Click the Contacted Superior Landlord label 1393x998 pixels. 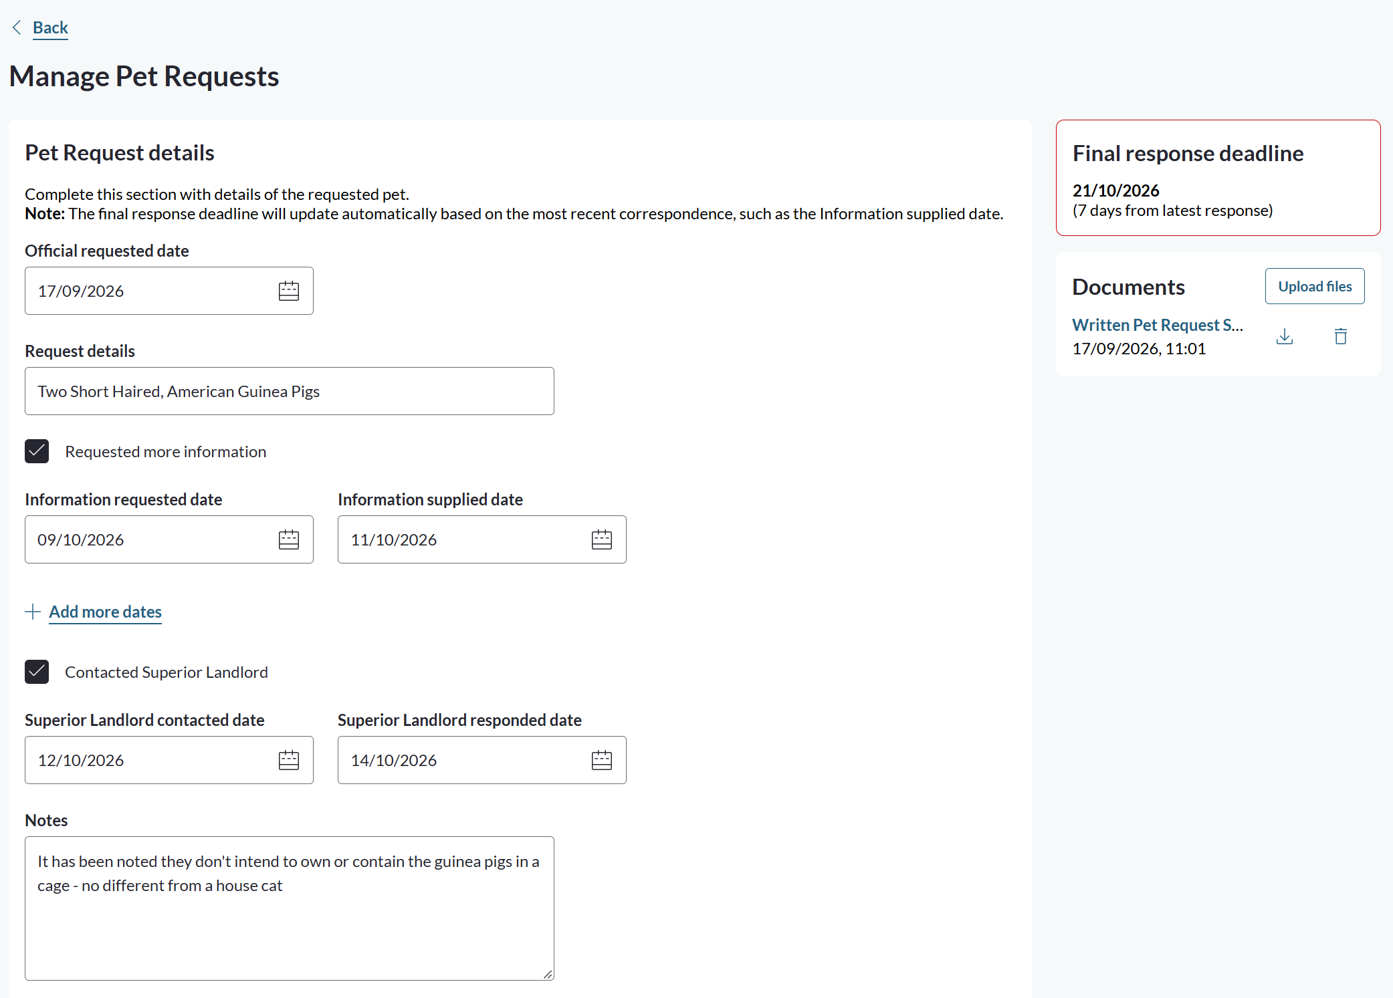[166, 672]
